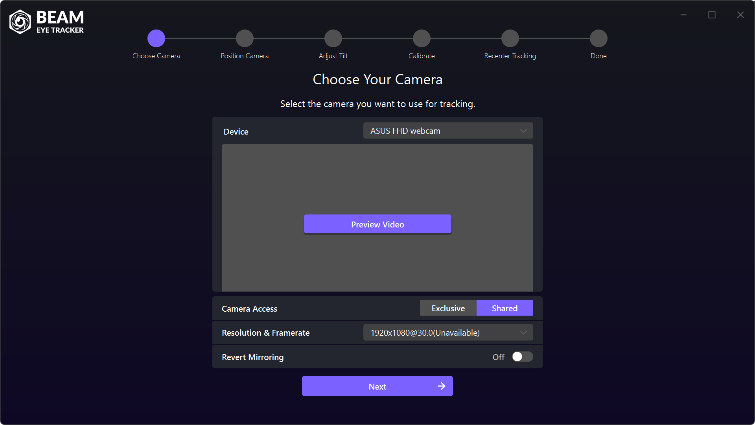The height and width of the screenshot is (425, 755).
Task: Click the Revert Mirroring label
Action: (x=253, y=357)
